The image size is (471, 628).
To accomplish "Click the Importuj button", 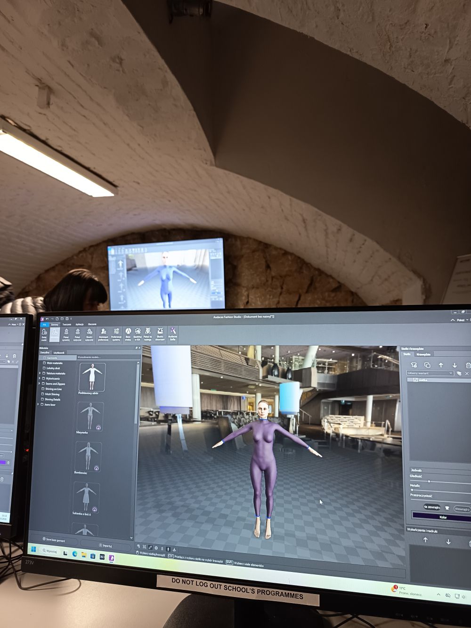I will [x=105, y=545].
